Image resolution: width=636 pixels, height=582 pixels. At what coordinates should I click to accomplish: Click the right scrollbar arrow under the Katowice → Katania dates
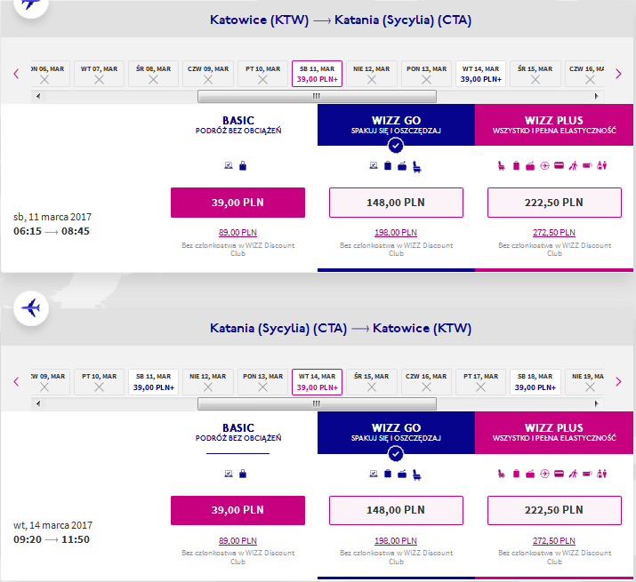pyautogui.click(x=596, y=97)
